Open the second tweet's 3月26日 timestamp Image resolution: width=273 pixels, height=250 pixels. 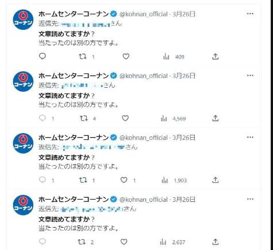(x=184, y=76)
